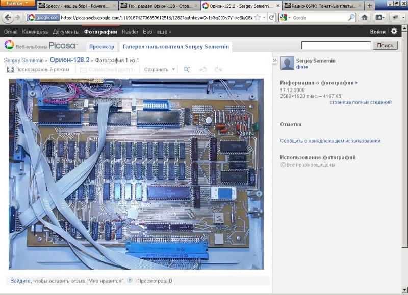Rotate photo right using toolbar icon
Screen dimensions: 408x295
pyautogui.click(x=218, y=69)
